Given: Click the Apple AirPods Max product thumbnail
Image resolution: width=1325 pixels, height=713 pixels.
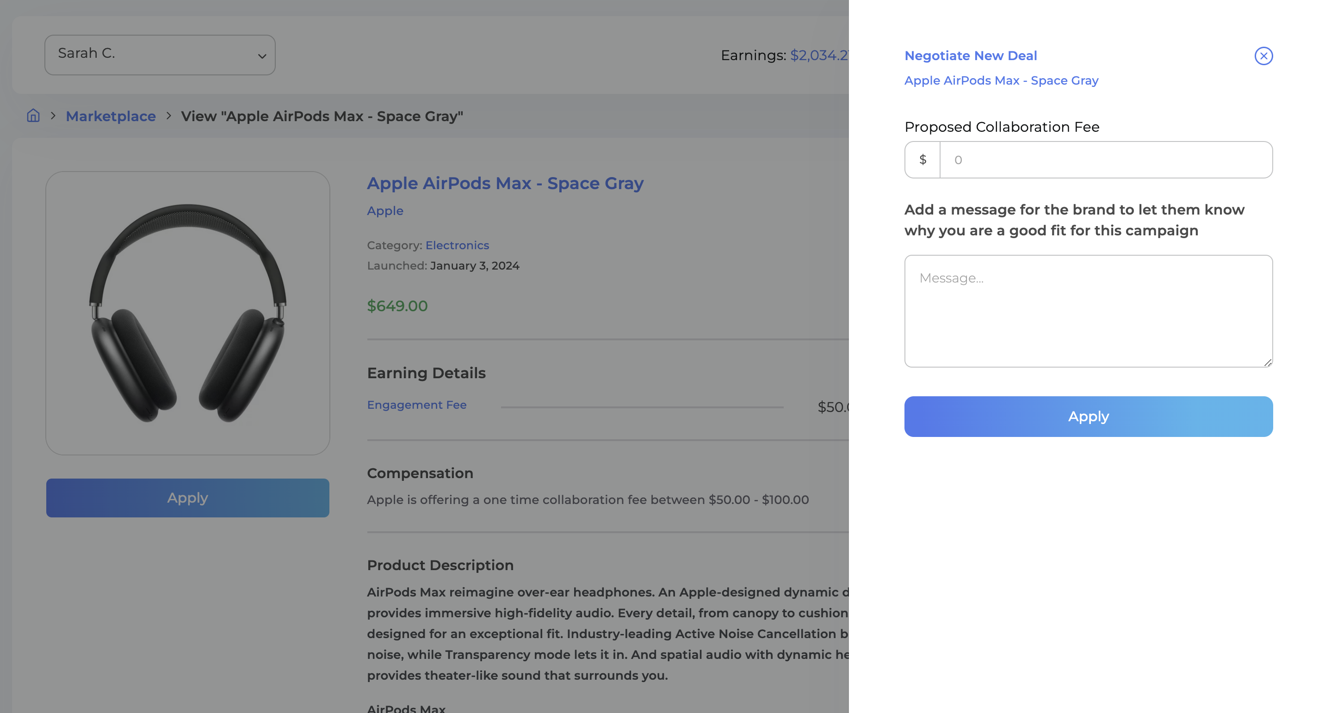Looking at the screenshot, I should [x=187, y=313].
